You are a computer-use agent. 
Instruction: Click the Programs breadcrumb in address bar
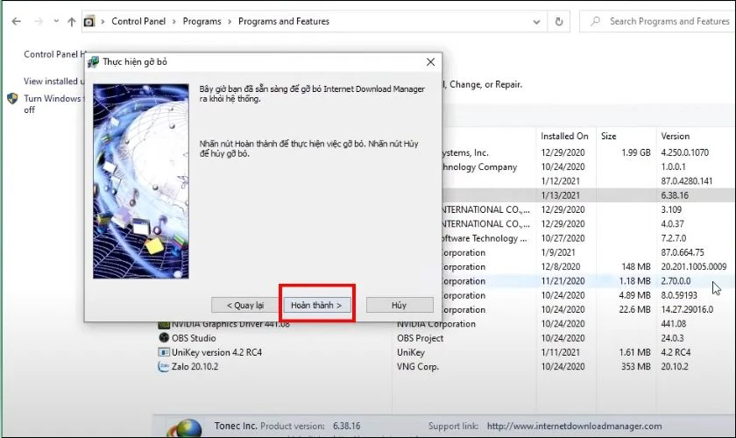[202, 21]
